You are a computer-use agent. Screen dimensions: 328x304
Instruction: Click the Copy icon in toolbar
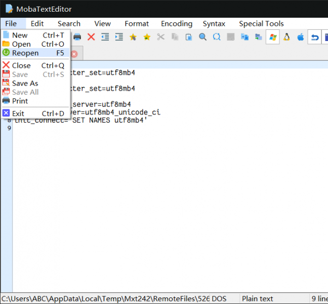coord(175,37)
